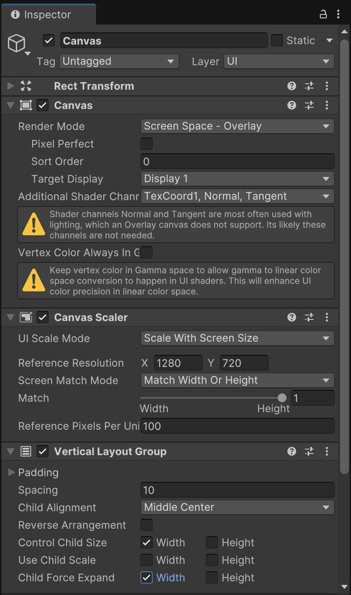The height and width of the screenshot is (595, 351).
Task: Enable the Pixel Perfect checkbox
Action: pyautogui.click(x=146, y=144)
